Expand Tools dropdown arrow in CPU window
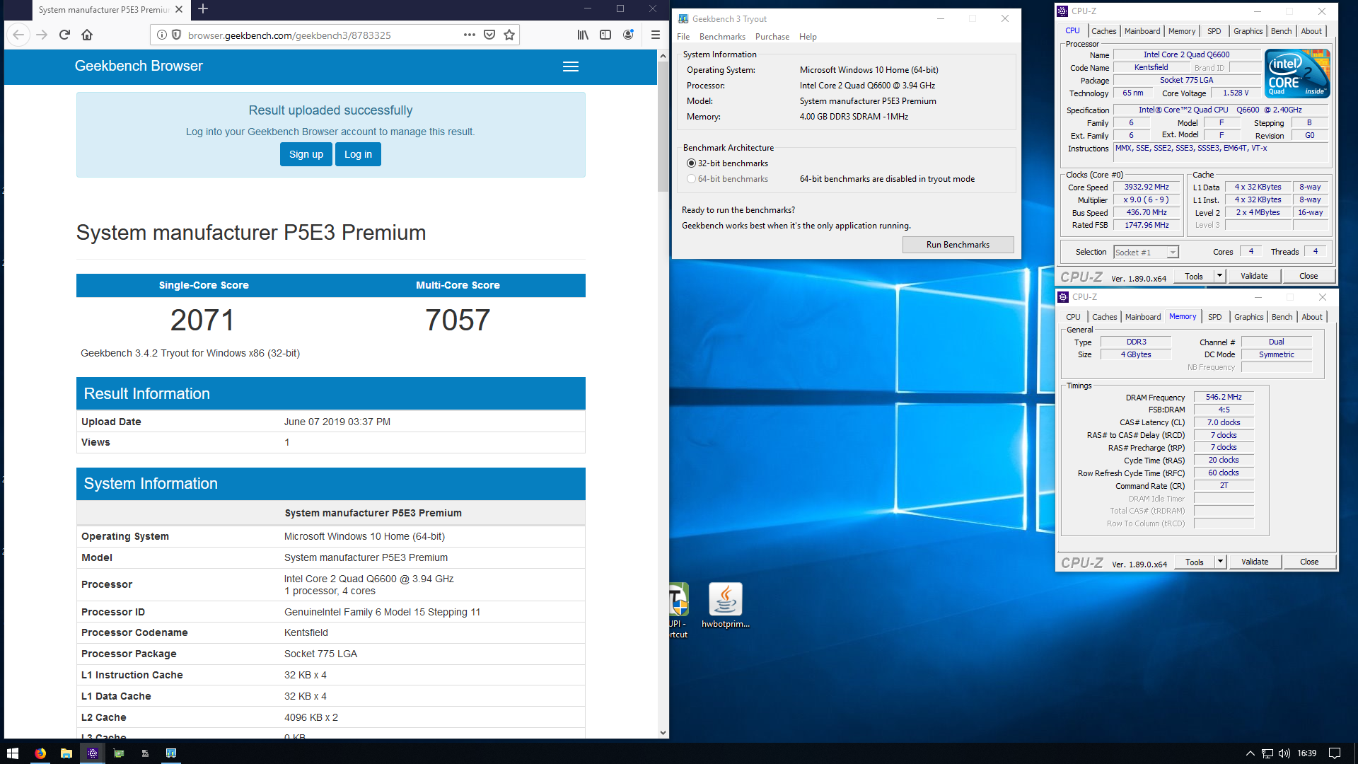 [1219, 276]
